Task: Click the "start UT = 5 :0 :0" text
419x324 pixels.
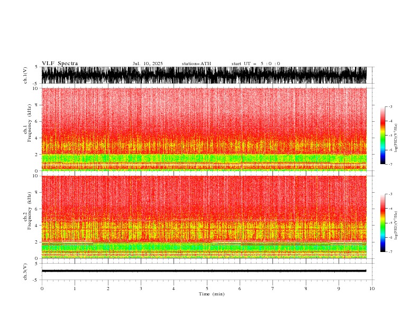Action: point(256,64)
